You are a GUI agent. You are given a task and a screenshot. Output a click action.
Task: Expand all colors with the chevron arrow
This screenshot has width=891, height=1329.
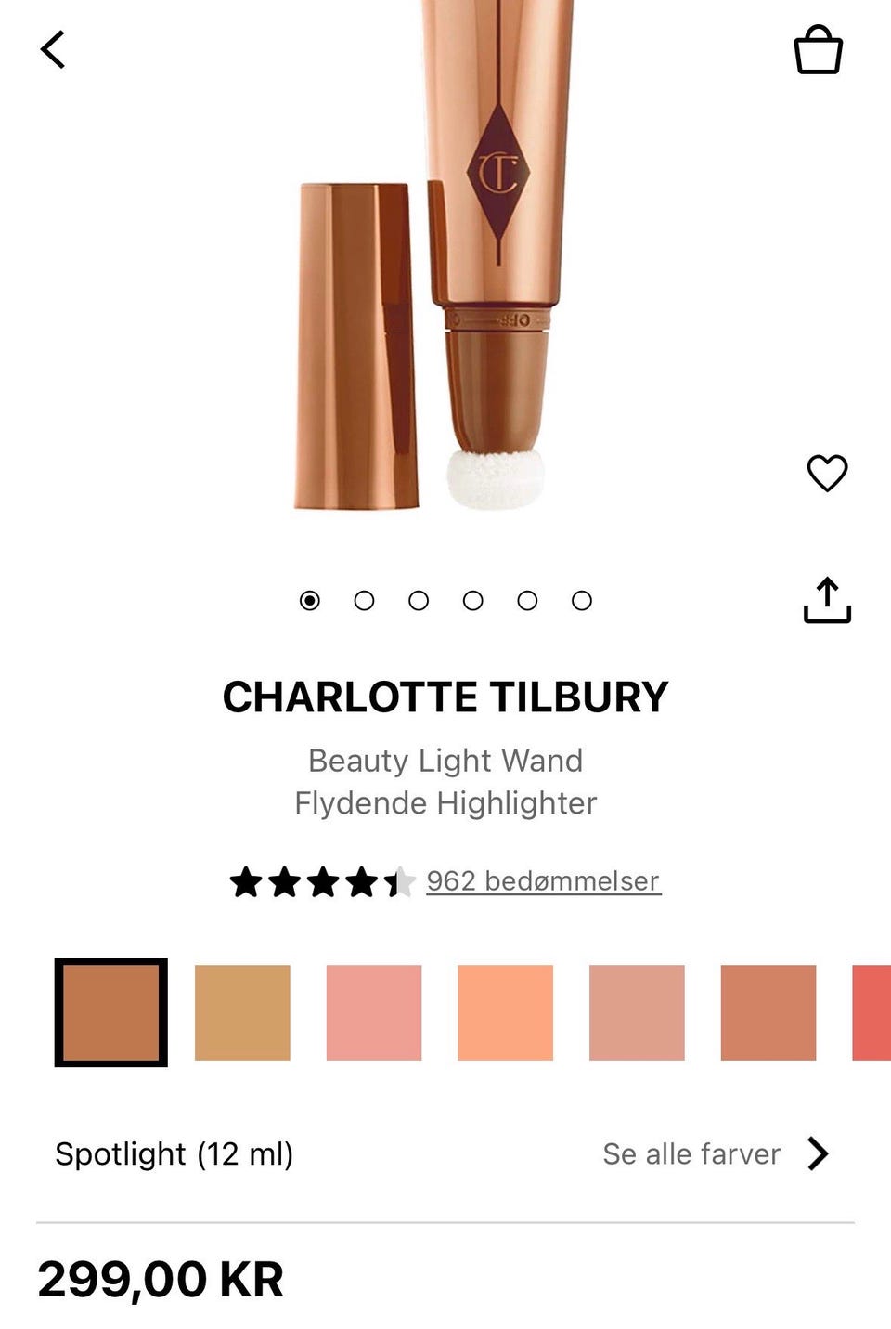tap(818, 1153)
